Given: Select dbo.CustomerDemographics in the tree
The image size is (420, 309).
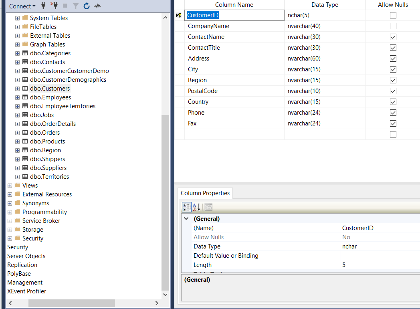Looking at the screenshot, I should [x=68, y=79].
